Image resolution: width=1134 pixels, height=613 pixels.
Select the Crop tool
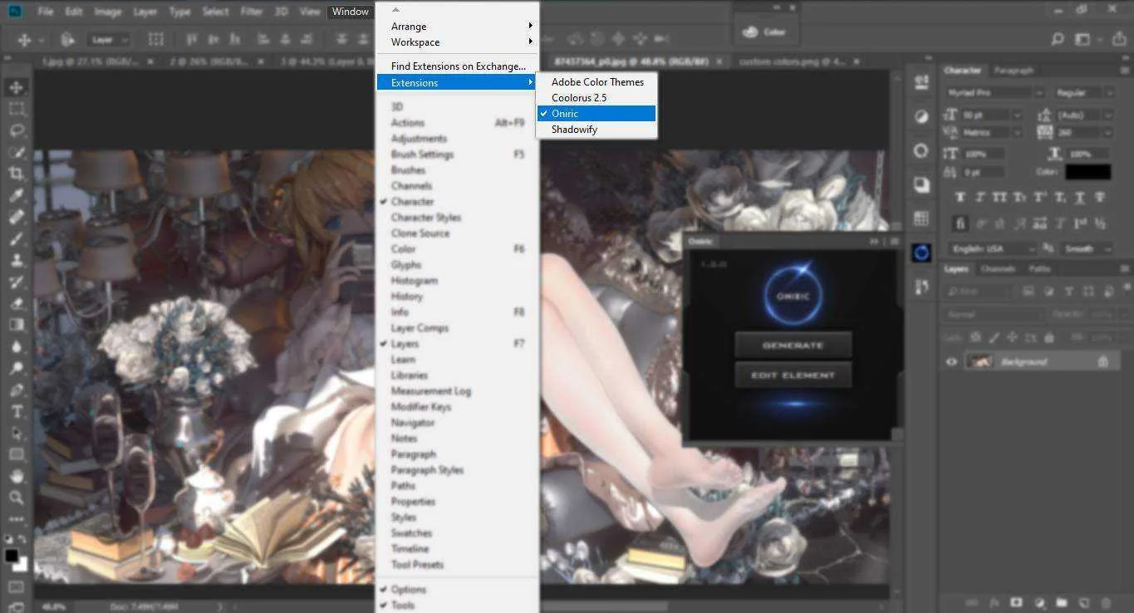(16, 174)
